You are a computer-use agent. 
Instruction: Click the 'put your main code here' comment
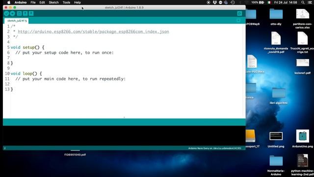coord(71,79)
